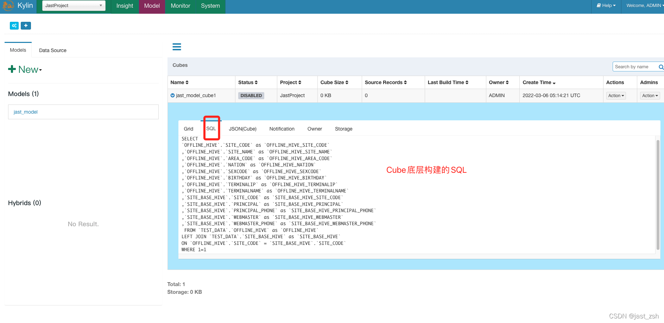Screen dimensions: 664x323
Task: Click green plus New icon
Action: [12, 69]
